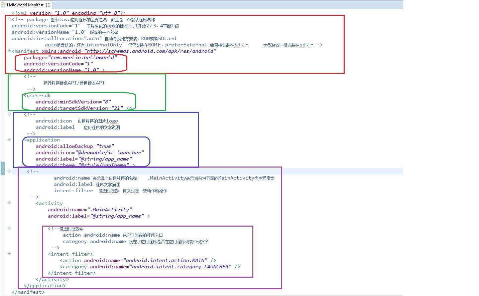Click the word 'internalOnly' in the comment
Image resolution: width=479 pixels, height=296 pixels.
click(104, 45)
